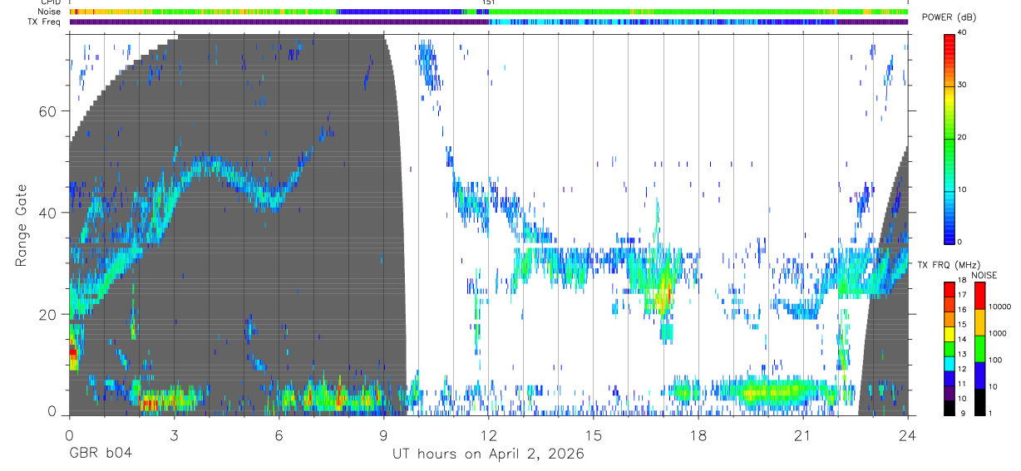Click the 'Noise' row label at top left
The image size is (1021, 471).
(50, 12)
